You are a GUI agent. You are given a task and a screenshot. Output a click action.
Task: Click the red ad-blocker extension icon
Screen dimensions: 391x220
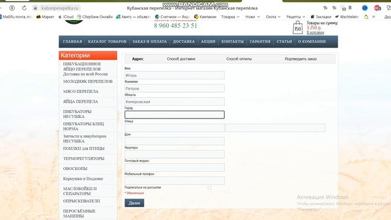tap(377, 8)
